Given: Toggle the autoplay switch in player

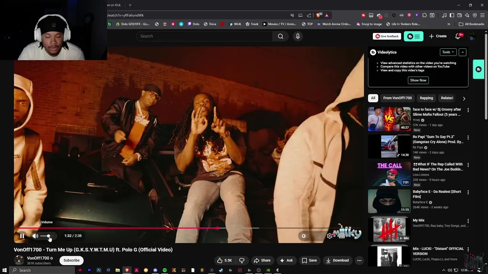Looking at the screenshot, I should (x=303, y=236).
